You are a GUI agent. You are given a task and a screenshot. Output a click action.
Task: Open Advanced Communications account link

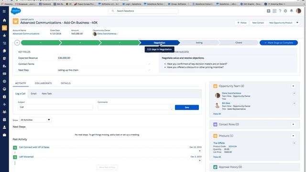point(26,34)
